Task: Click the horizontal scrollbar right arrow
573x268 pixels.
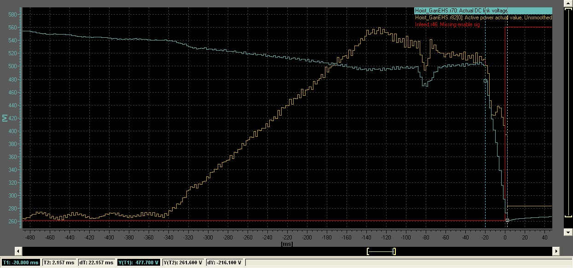Action: coord(556,251)
